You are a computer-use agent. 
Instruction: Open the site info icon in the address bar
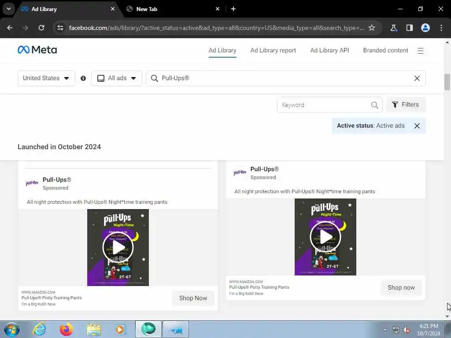(60, 28)
